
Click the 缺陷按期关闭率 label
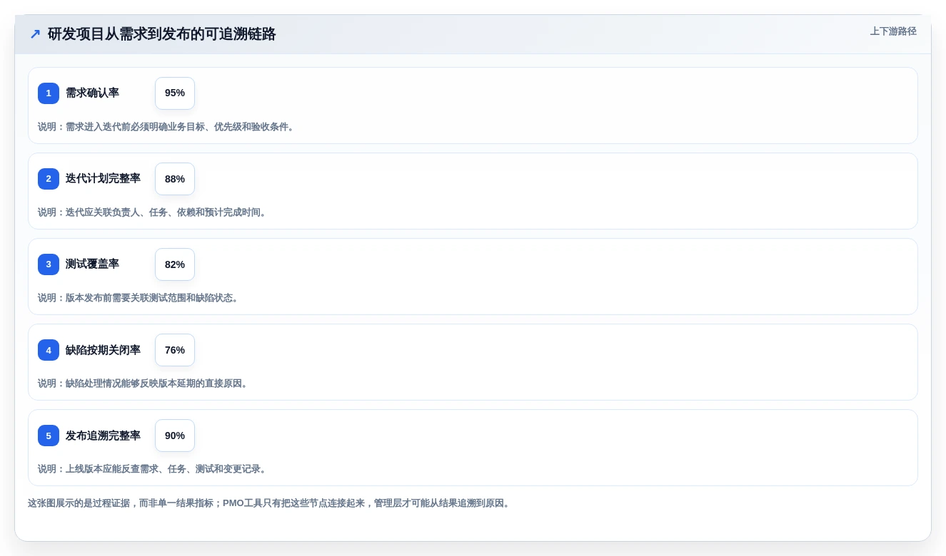103,349
